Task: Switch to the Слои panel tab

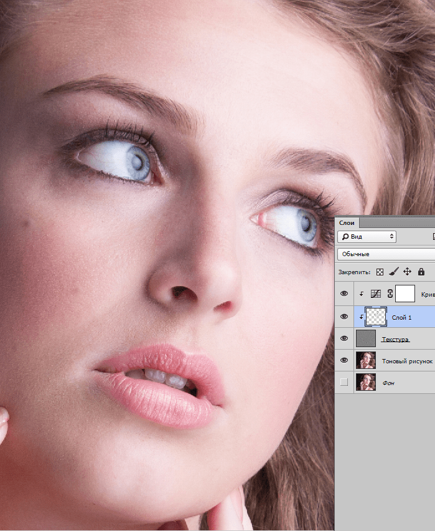Action: (x=347, y=222)
